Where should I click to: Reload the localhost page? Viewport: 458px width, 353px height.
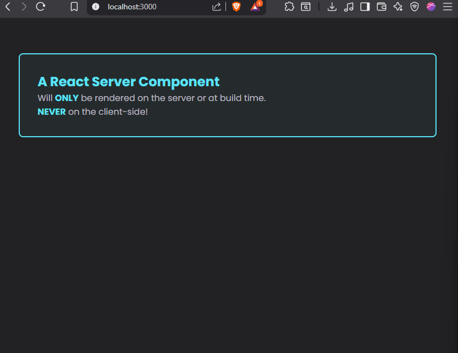pyautogui.click(x=41, y=7)
